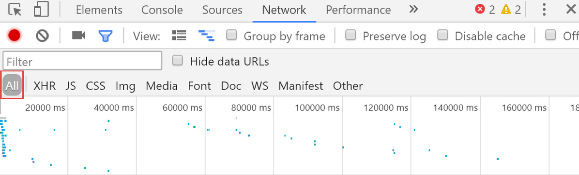Focus the Filter text field

[x=82, y=61]
